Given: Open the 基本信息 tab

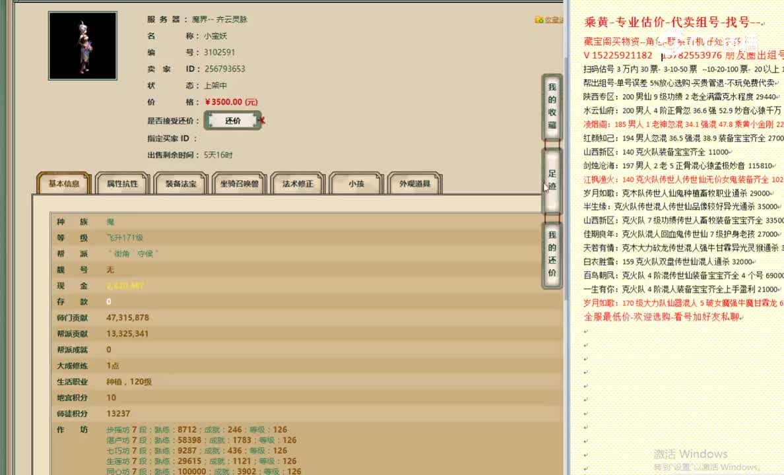Looking at the screenshot, I should [x=64, y=183].
